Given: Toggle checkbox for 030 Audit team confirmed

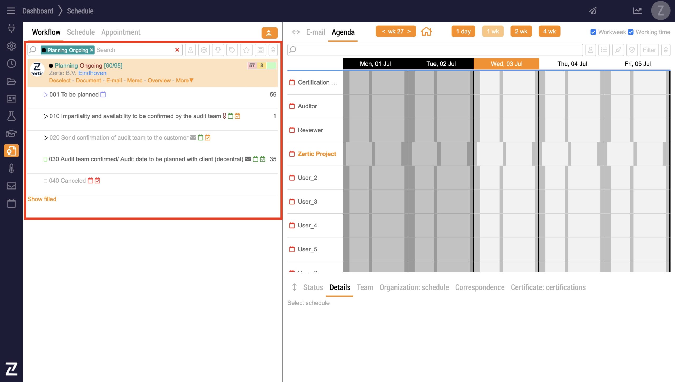Looking at the screenshot, I should (x=45, y=160).
